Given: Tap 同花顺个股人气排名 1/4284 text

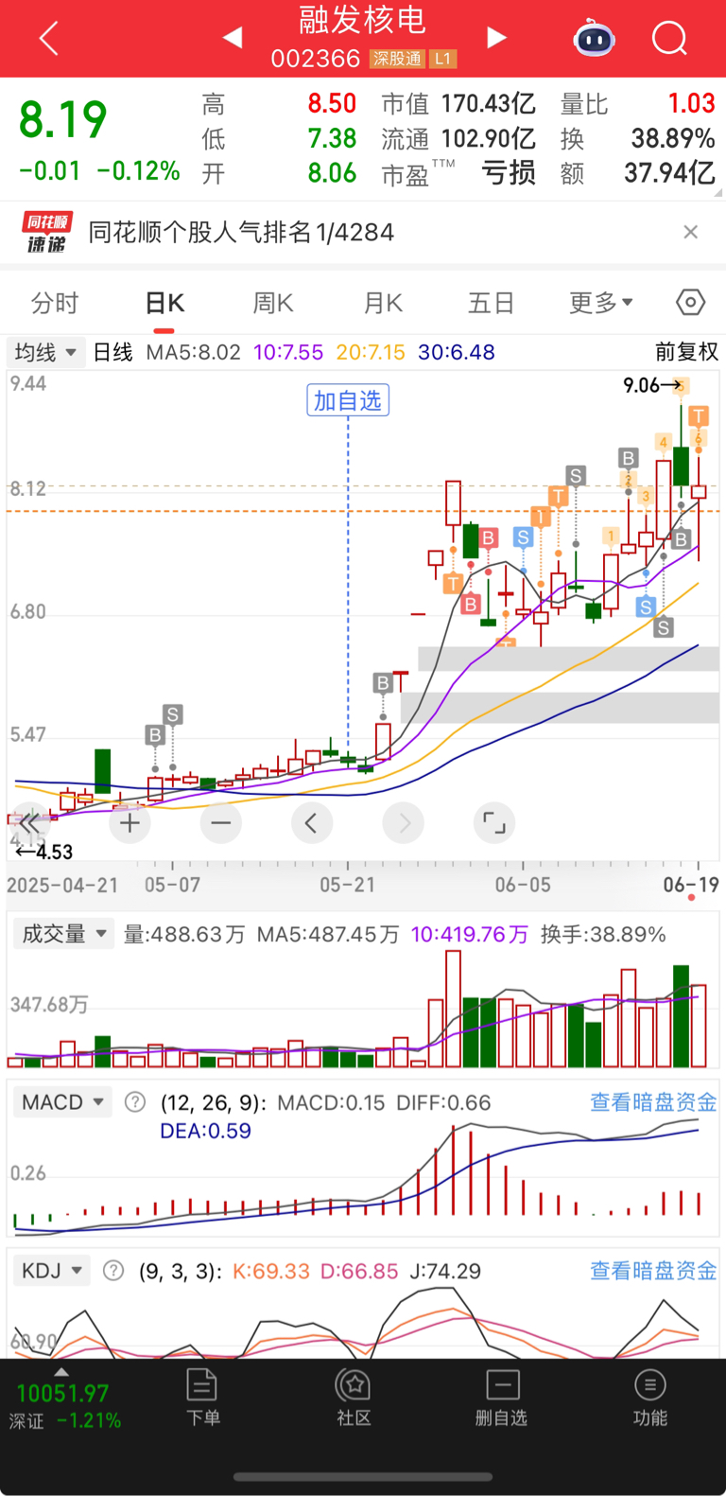Looking at the screenshot, I should click(x=241, y=233).
